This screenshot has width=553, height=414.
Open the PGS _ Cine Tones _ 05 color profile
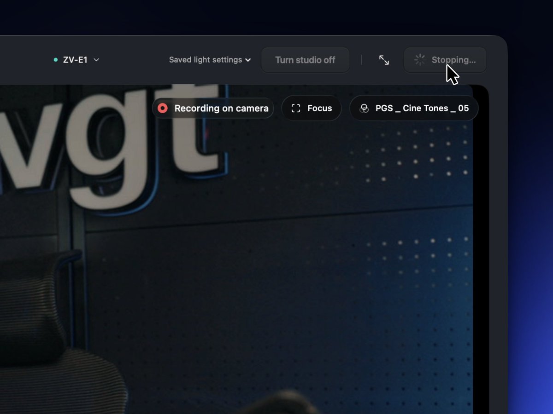pos(414,108)
